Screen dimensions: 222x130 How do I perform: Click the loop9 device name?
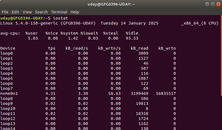tap(7, 103)
